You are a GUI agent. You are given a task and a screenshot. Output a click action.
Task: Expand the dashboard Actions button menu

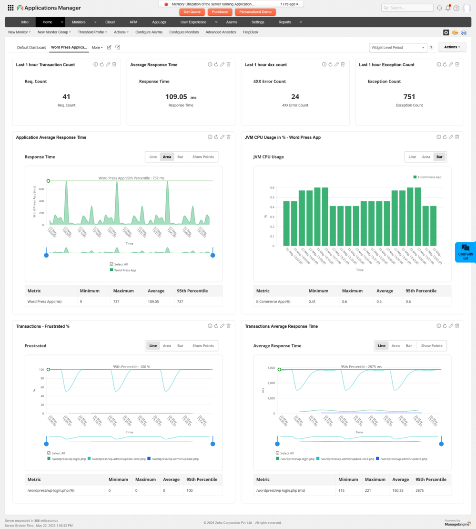coord(452,47)
